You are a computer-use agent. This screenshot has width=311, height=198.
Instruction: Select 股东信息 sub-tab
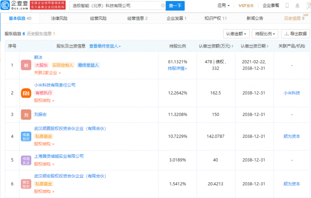click(x=15, y=34)
